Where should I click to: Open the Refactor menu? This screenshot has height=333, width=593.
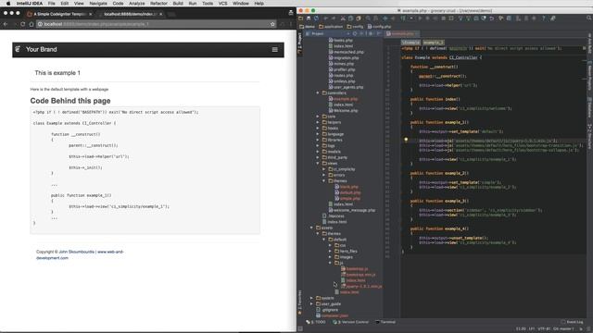[x=158, y=4]
